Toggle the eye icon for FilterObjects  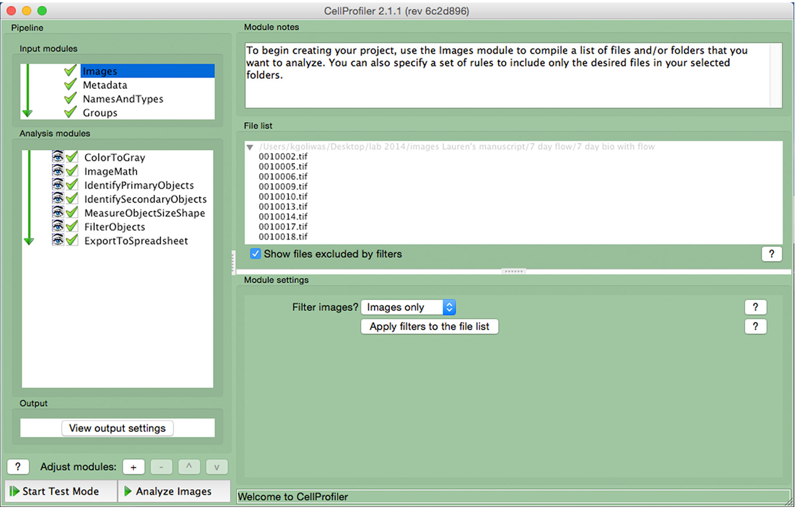58,226
